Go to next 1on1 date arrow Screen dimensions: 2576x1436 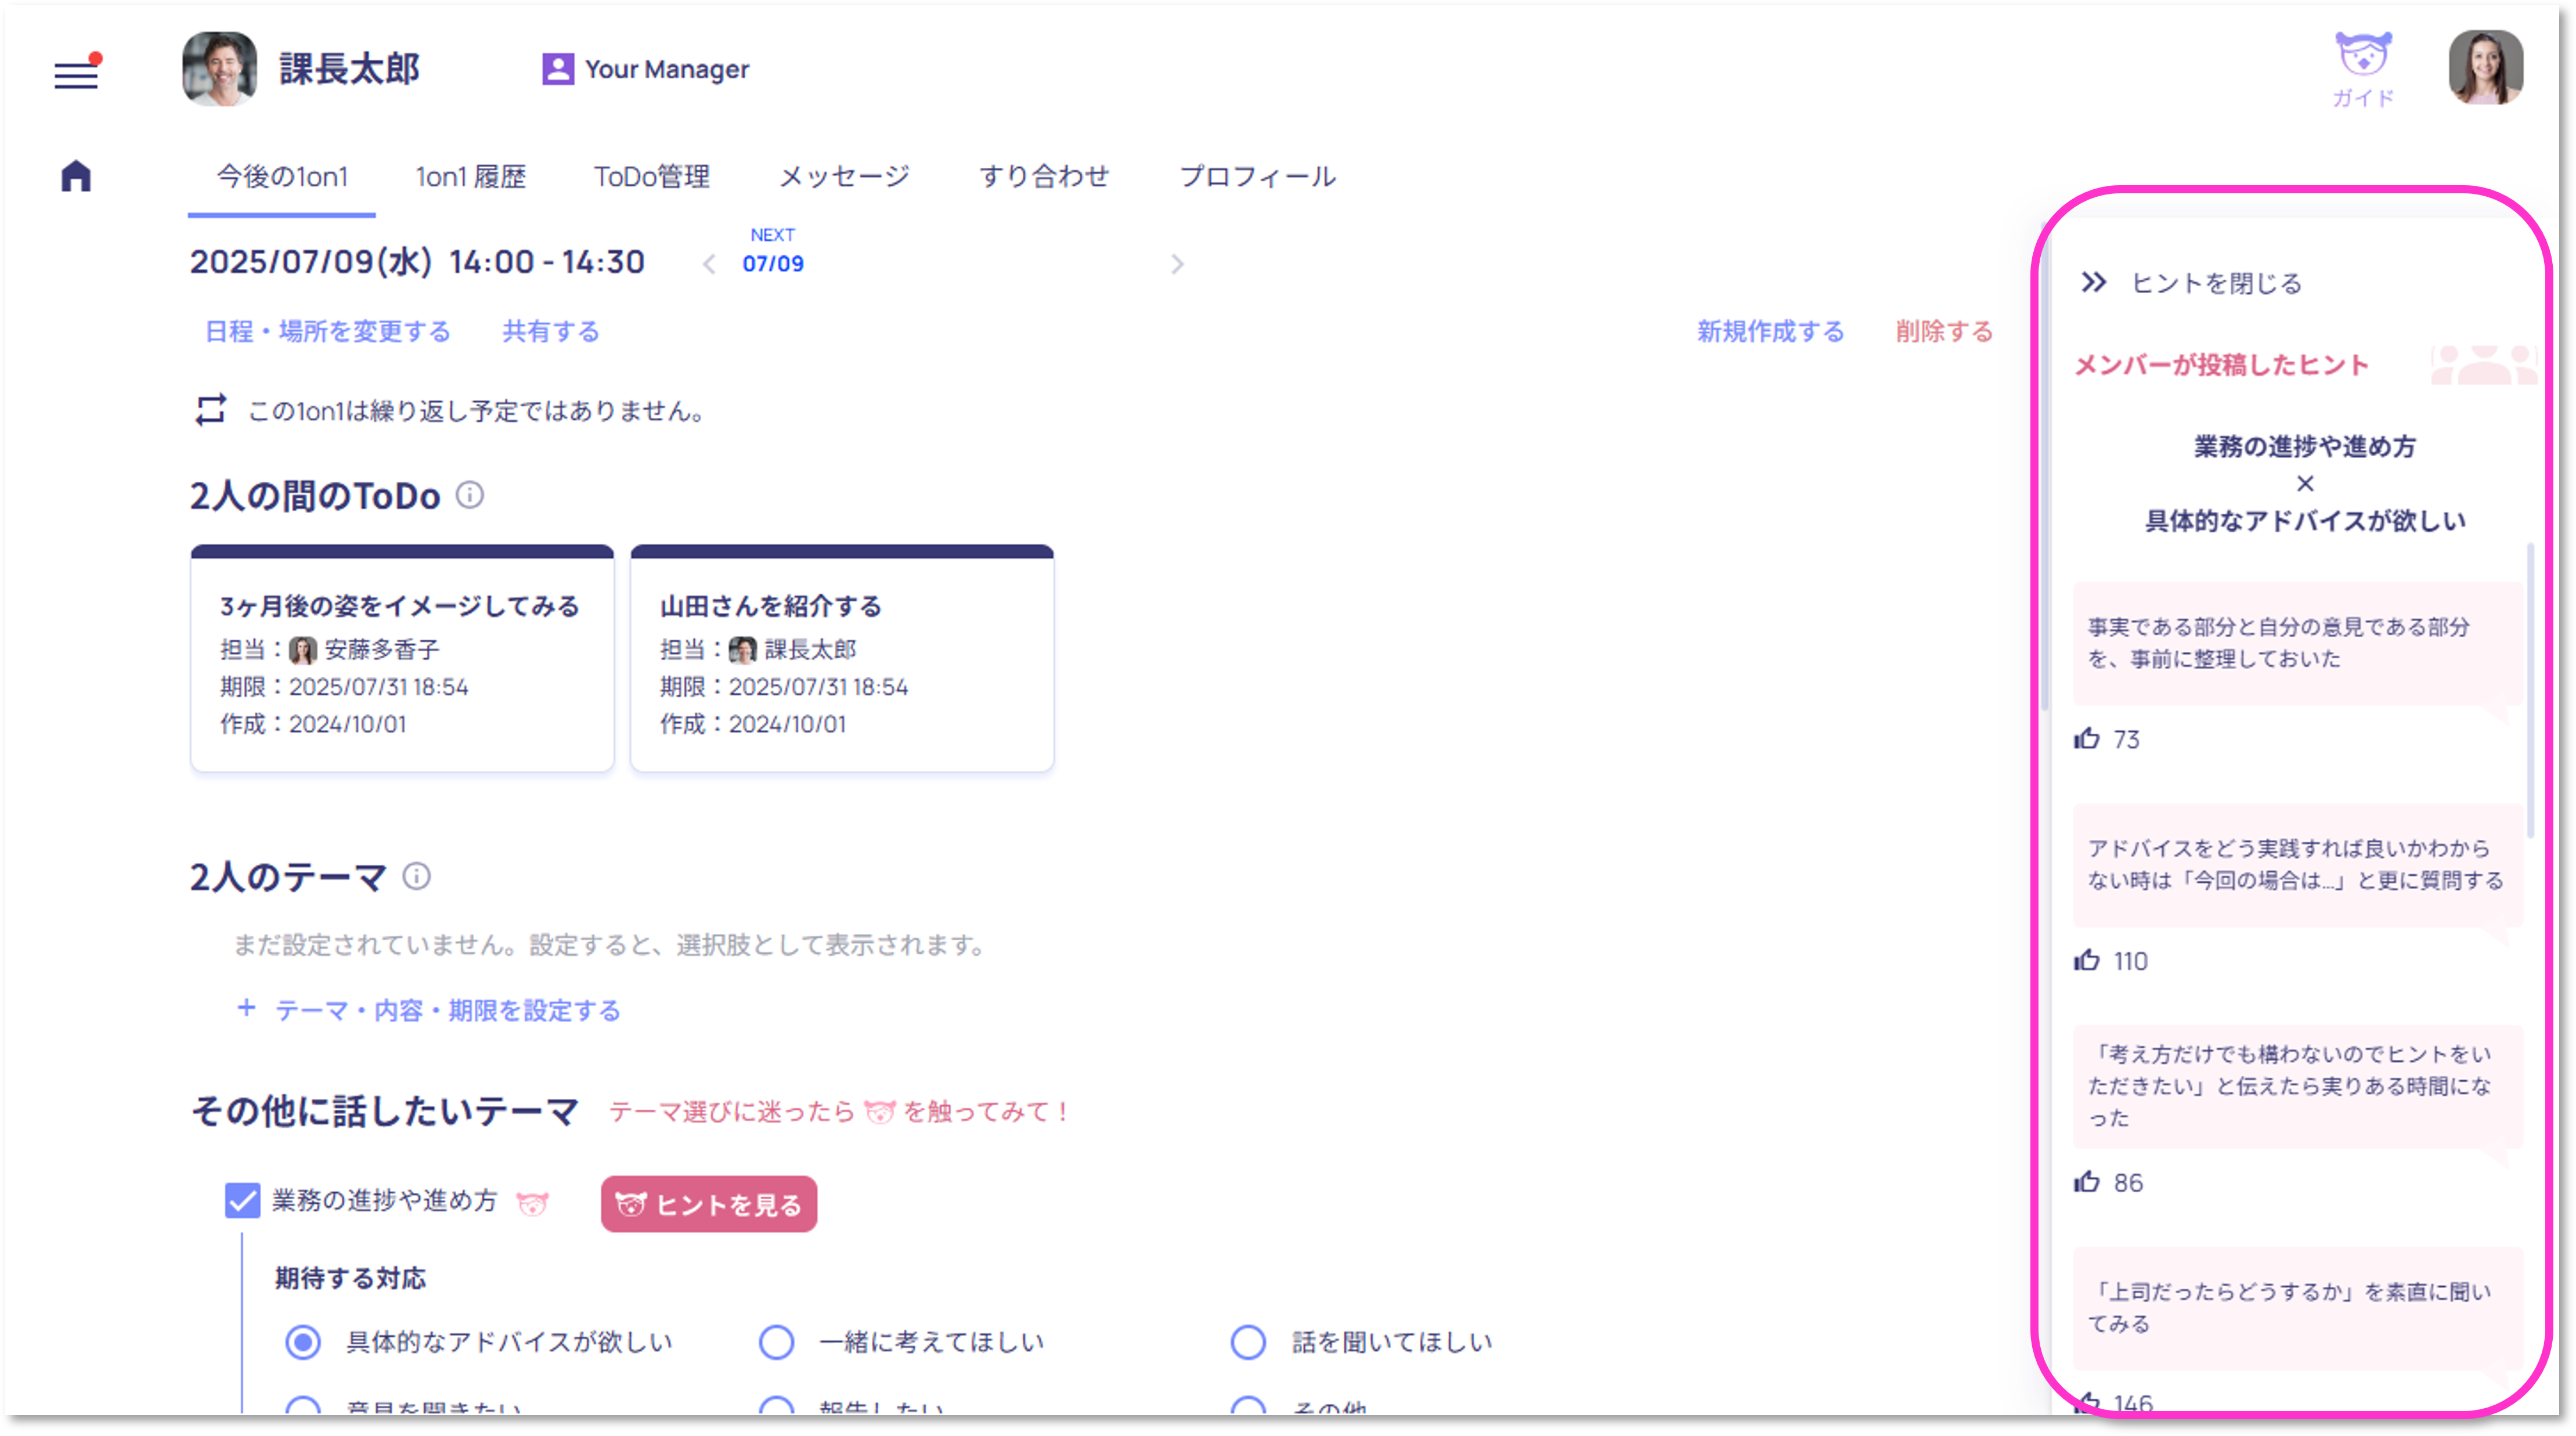tap(1177, 264)
